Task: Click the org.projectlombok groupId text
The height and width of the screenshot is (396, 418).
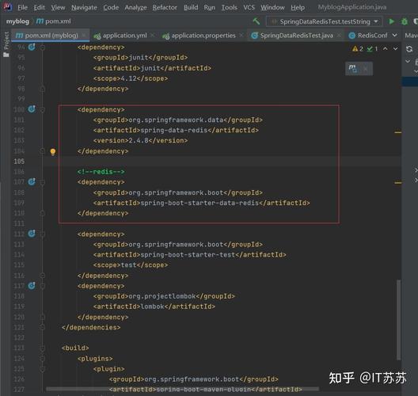Action: (x=162, y=296)
